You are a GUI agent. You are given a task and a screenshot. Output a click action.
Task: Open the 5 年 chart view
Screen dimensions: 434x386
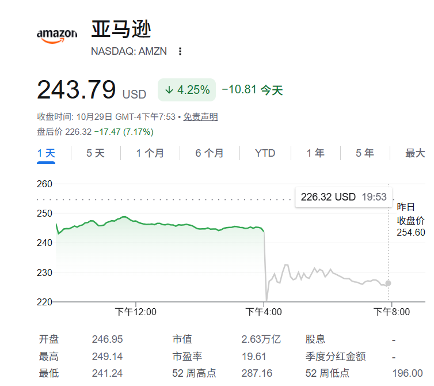point(365,153)
